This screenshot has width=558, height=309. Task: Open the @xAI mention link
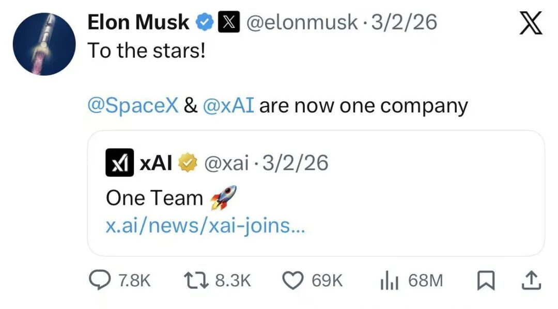[229, 106]
